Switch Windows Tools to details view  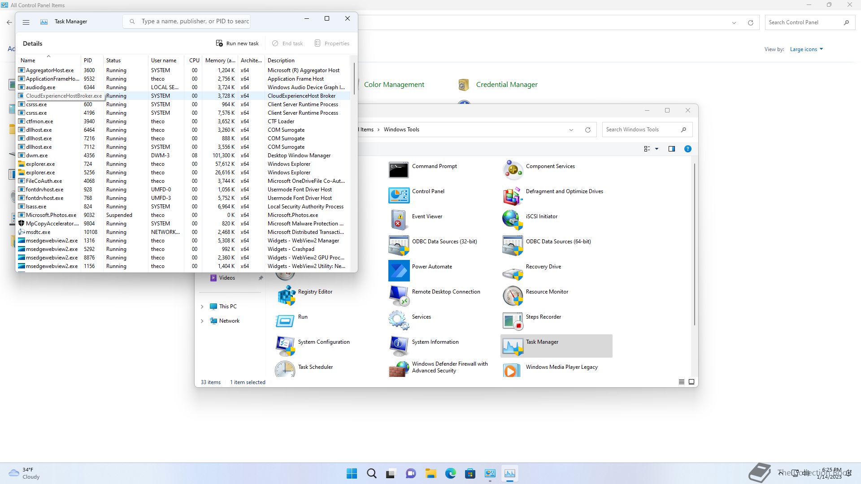pos(681,382)
